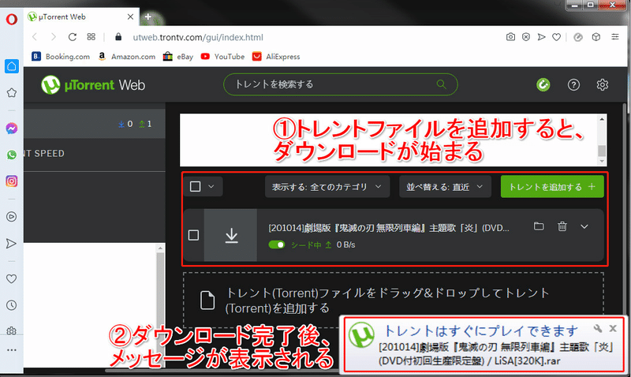Click the banner scrollbar up arrow
The width and height of the screenshot is (631, 377).
602,118
